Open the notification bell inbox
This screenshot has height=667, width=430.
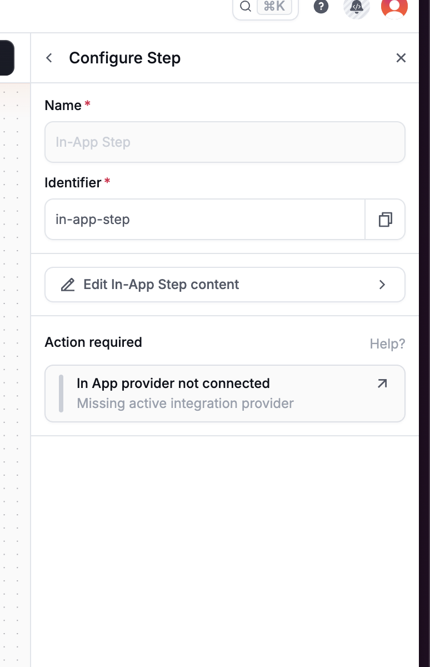[x=357, y=7]
